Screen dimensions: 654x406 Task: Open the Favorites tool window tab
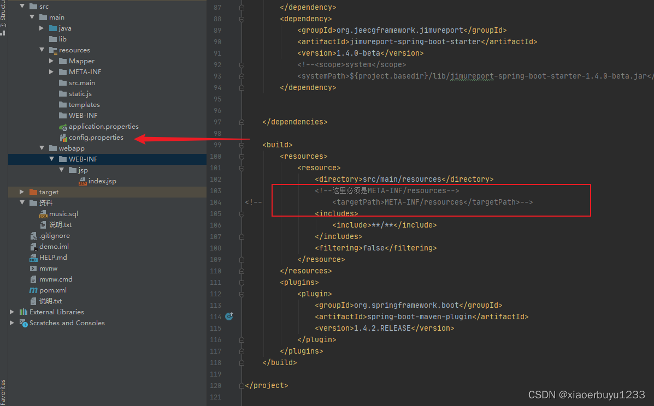(x=4, y=390)
